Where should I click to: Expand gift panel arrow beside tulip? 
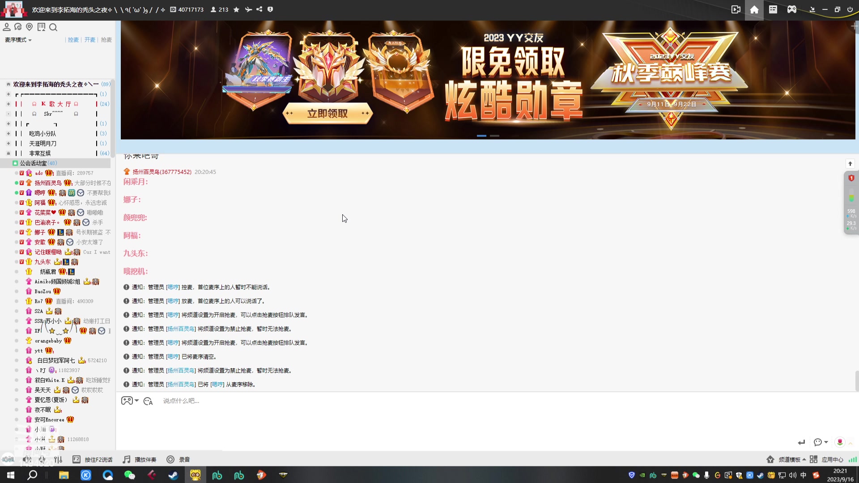pyautogui.click(x=850, y=443)
